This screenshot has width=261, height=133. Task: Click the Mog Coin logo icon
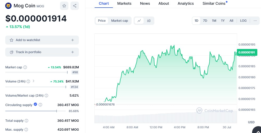pos(8,6)
